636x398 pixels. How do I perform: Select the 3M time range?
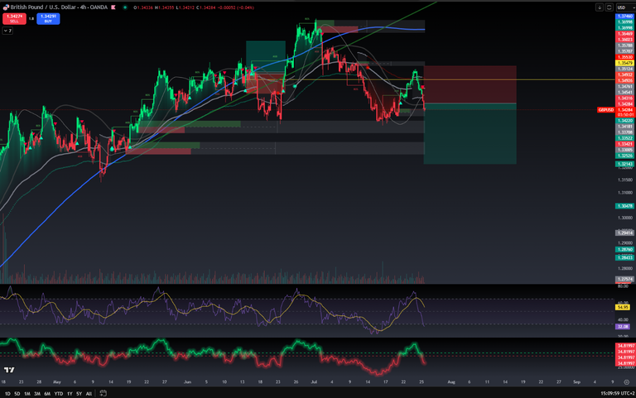[x=38, y=393]
